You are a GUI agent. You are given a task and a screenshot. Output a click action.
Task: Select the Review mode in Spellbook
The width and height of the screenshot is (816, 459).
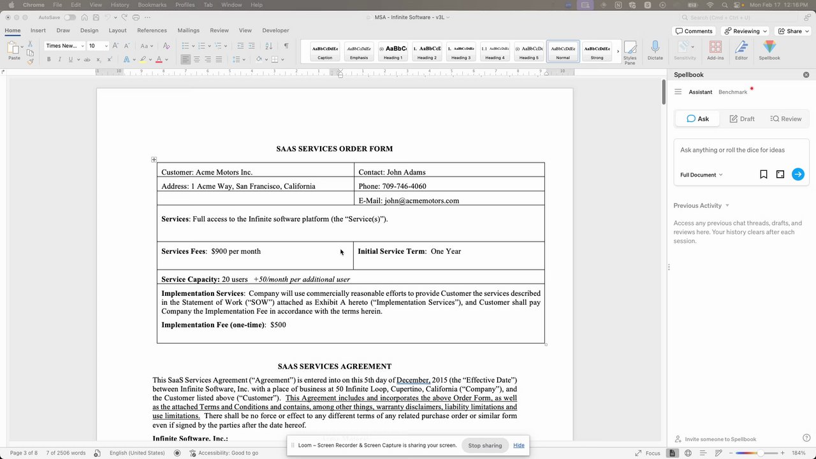(x=785, y=119)
